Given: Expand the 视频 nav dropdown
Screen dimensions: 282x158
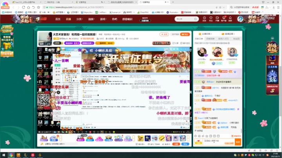Looking at the screenshot, I should click(91, 19).
